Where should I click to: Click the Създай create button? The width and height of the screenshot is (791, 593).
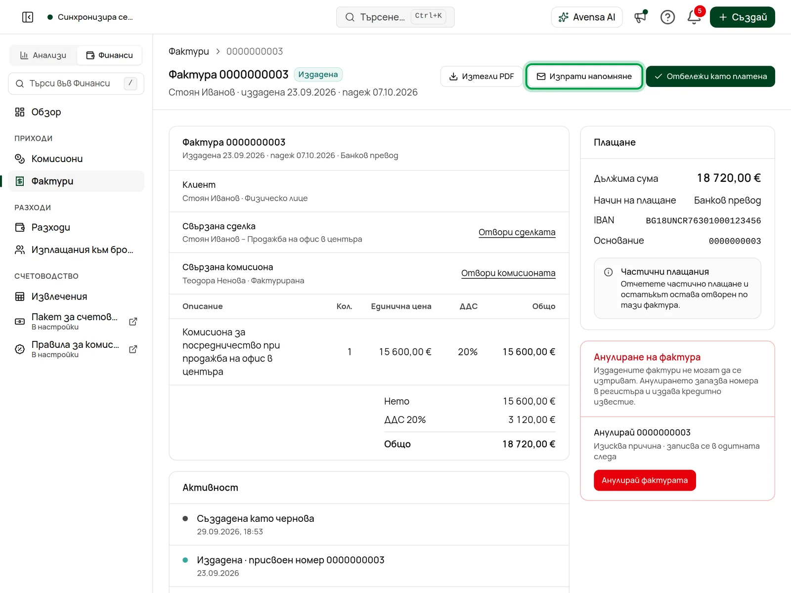[x=742, y=17]
